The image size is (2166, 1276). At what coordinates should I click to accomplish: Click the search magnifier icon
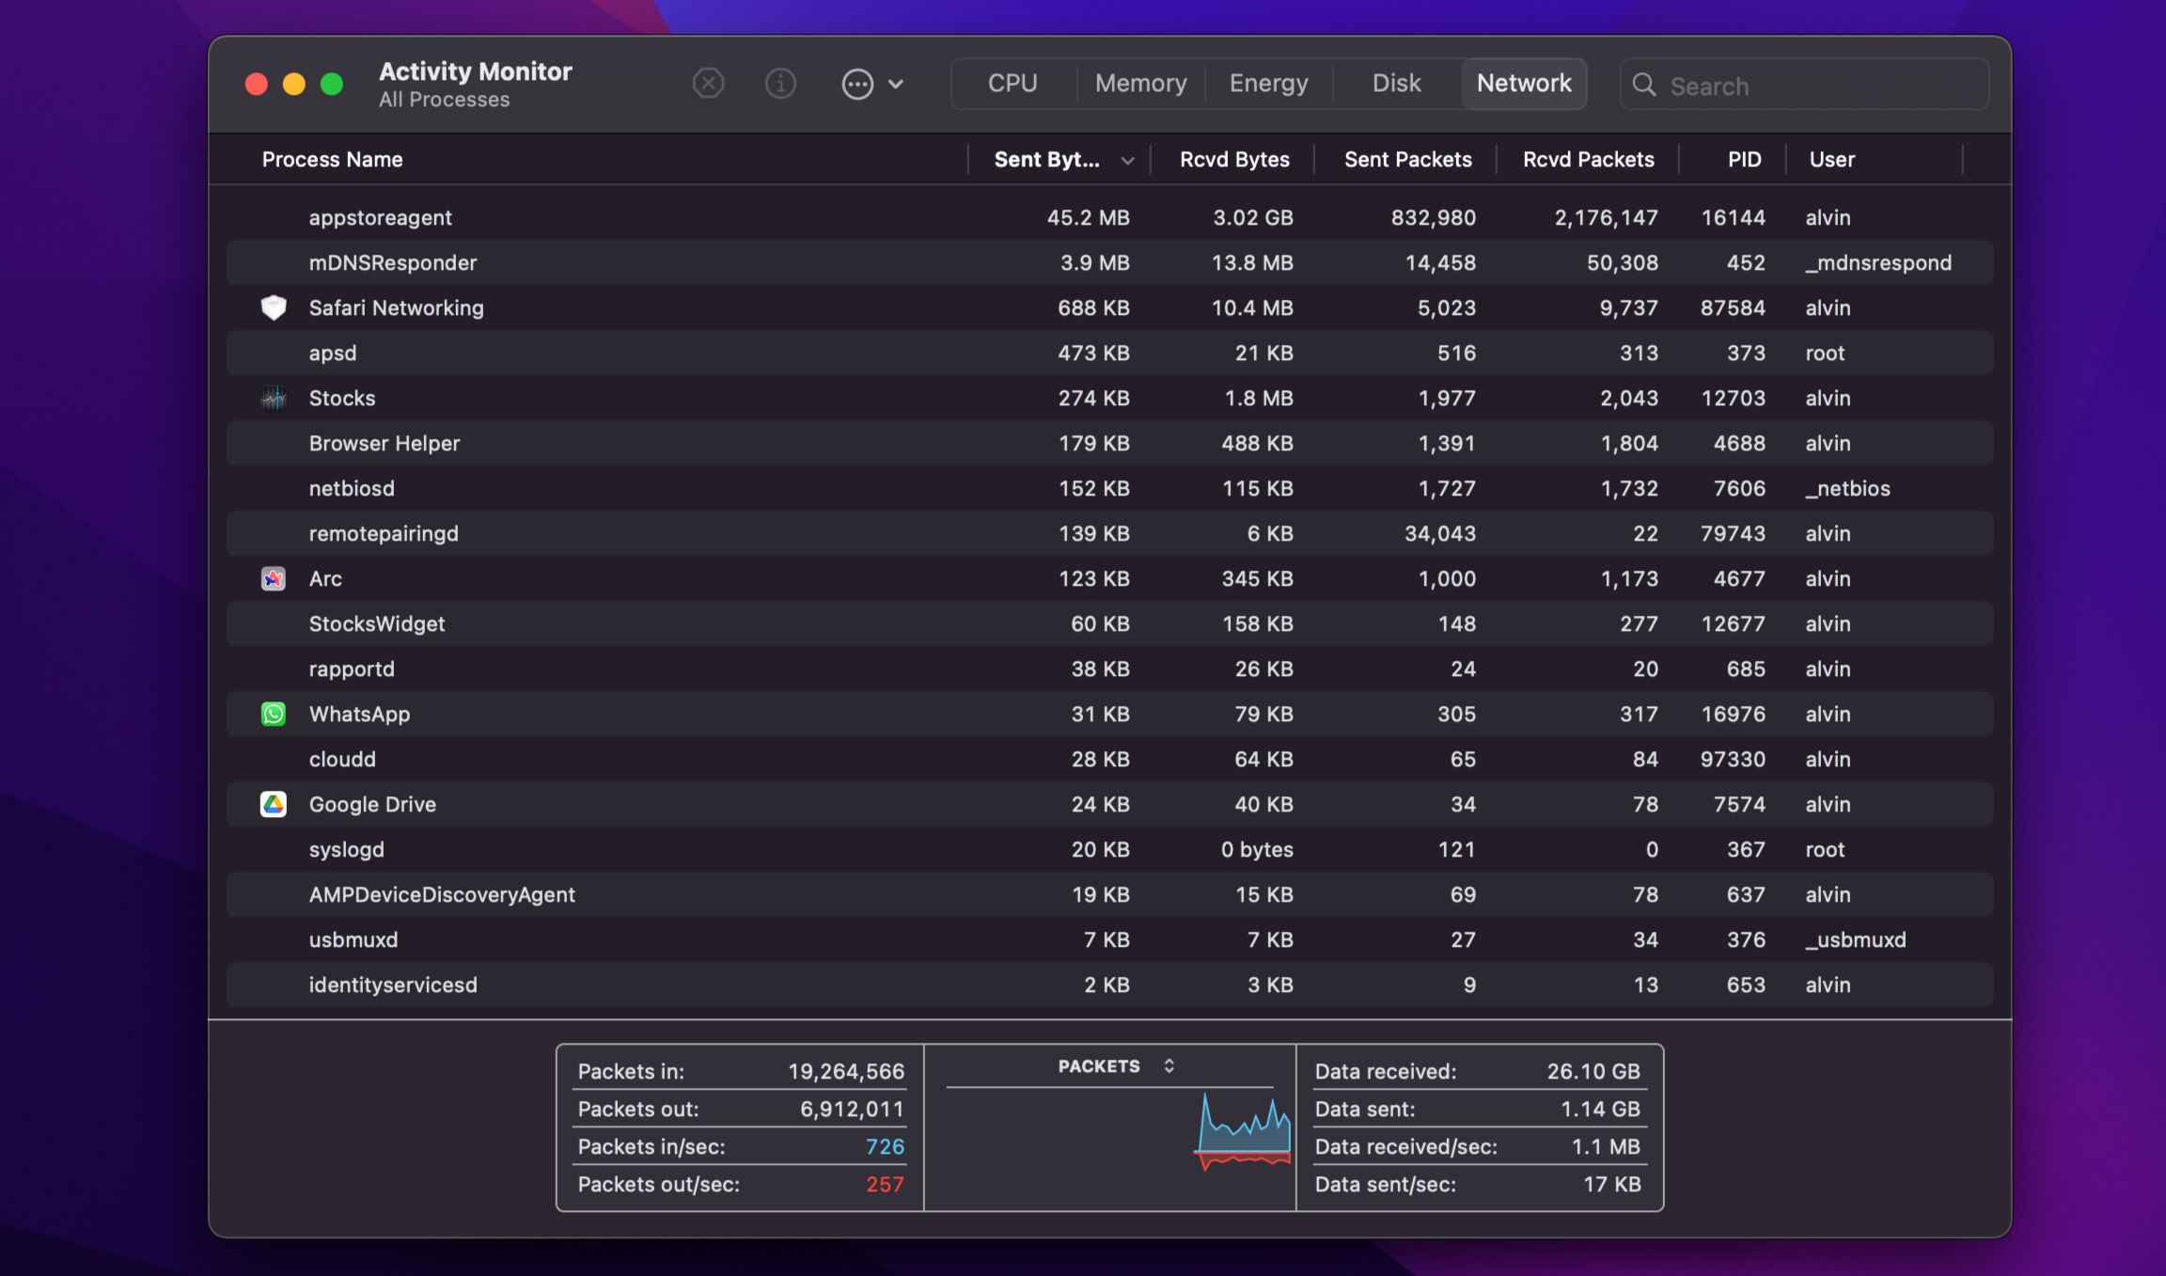pos(1644,86)
